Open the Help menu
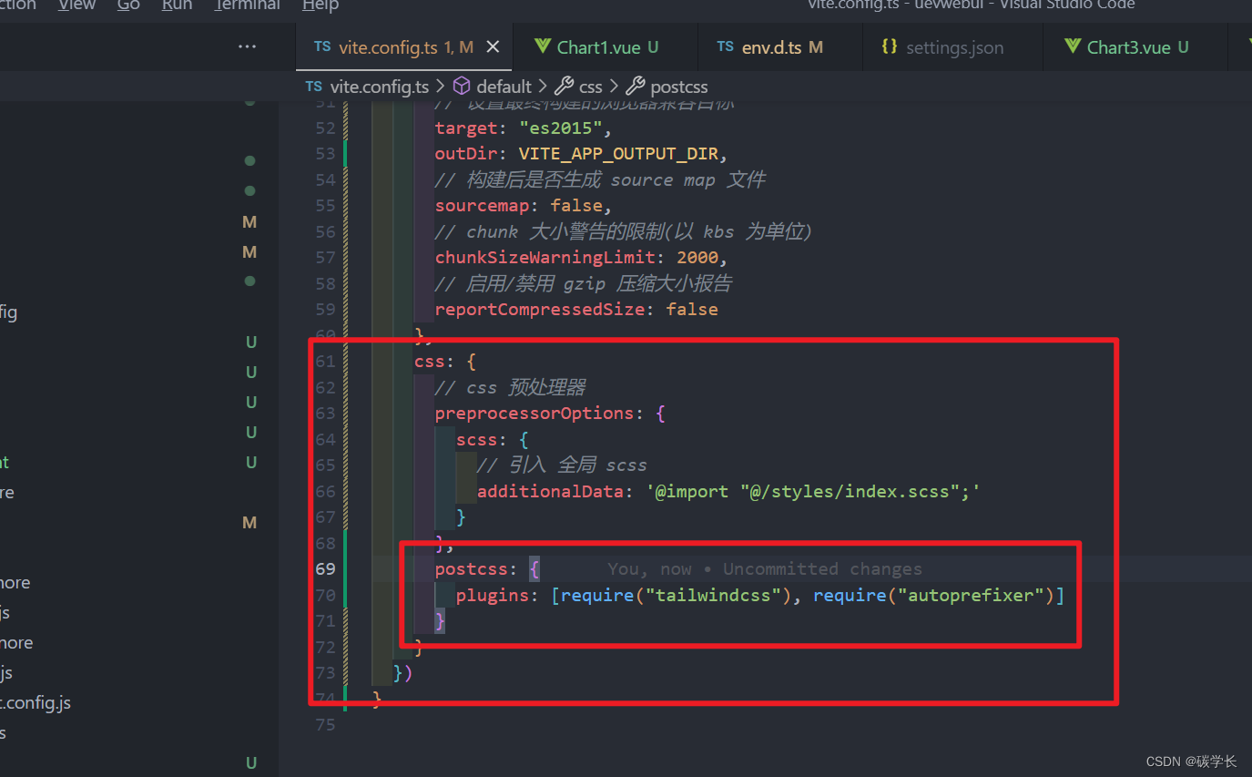Viewport: 1252px width, 777px height. pos(321,5)
